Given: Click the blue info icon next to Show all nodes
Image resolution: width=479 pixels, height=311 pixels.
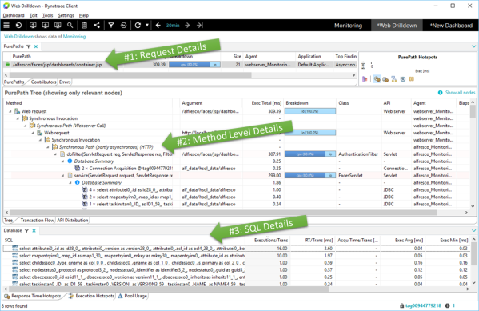Looking at the screenshot, I should pyautogui.click(x=440, y=93).
